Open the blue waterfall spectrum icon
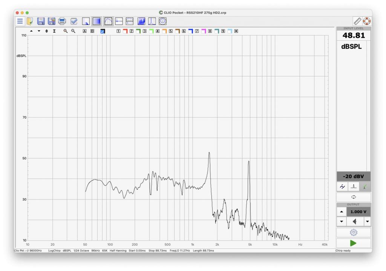This screenshot has width=386, height=271. [141, 21]
